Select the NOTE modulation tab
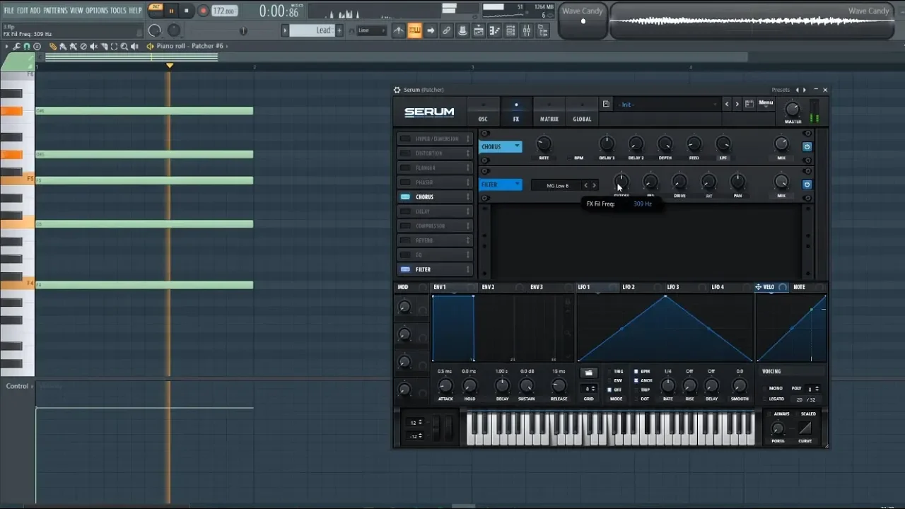Image resolution: width=905 pixels, height=509 pixels. tap(799, 287)
